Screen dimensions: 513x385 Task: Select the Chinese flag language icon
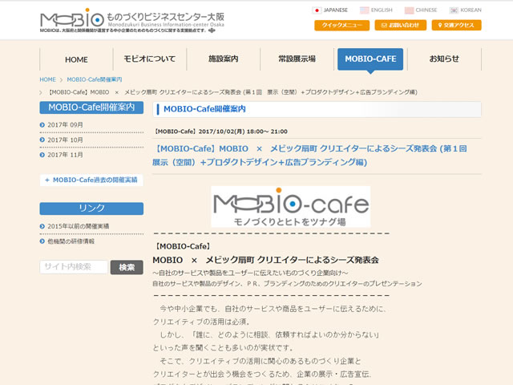pyautogui.click(x=409, y=10)
